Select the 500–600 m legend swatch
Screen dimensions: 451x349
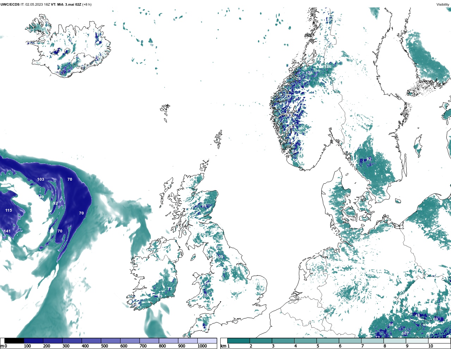pyautogui.click(x=111, y=341)
